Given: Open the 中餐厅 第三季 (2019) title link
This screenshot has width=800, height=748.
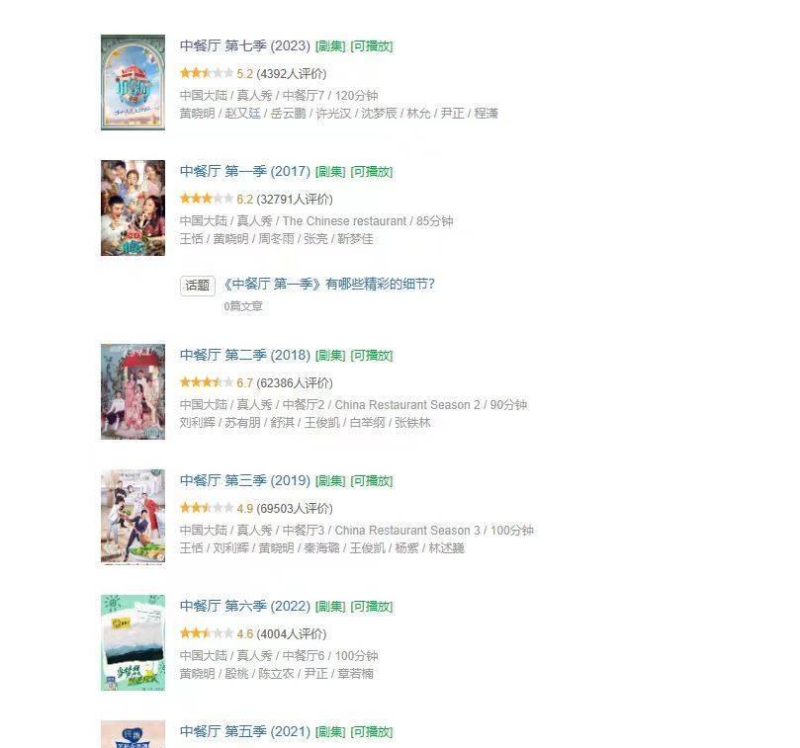Looking at the screenshot, I should coord(245,480).
